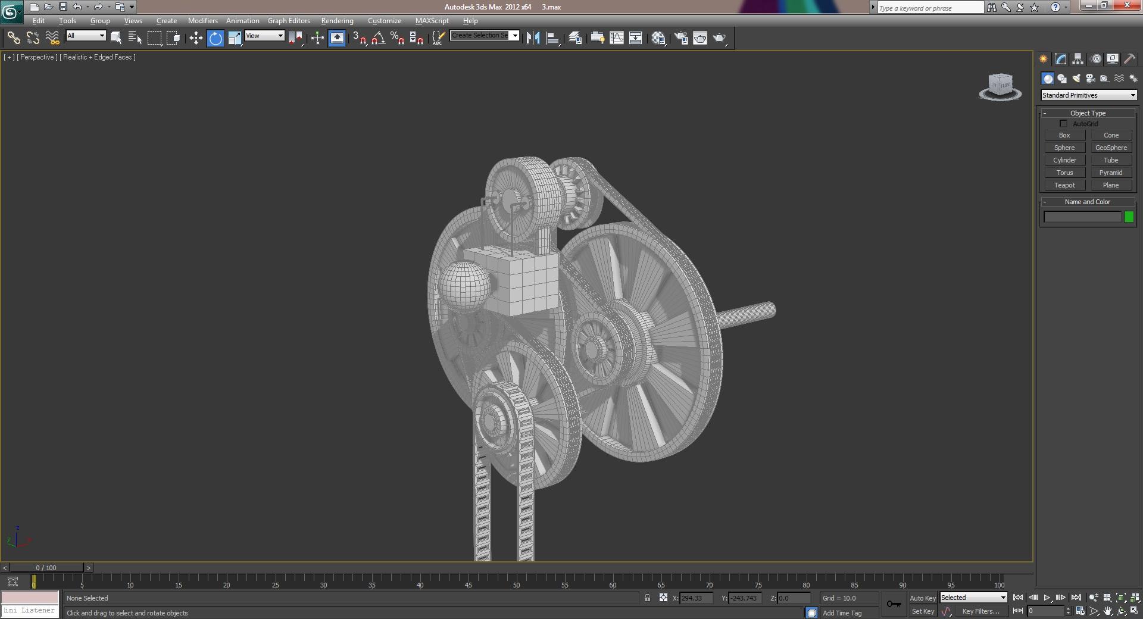Toggle Angle Snap
The image size is (1143, 619).
tap(378, 38)
